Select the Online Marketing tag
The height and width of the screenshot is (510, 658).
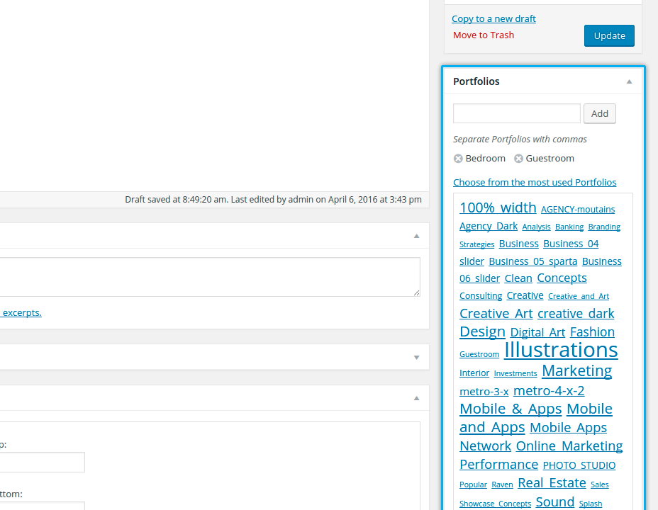pyautogui.click(x=569, y=446)
